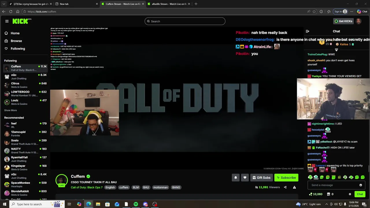Click the heart follow button

[x=245, y=178]
